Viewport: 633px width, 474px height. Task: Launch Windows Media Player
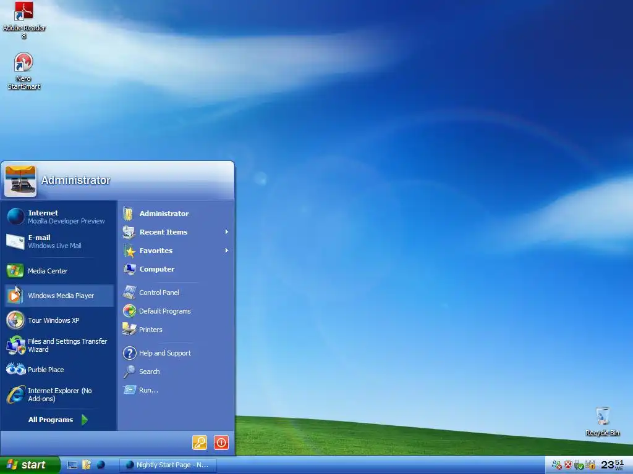click(59, 296)
